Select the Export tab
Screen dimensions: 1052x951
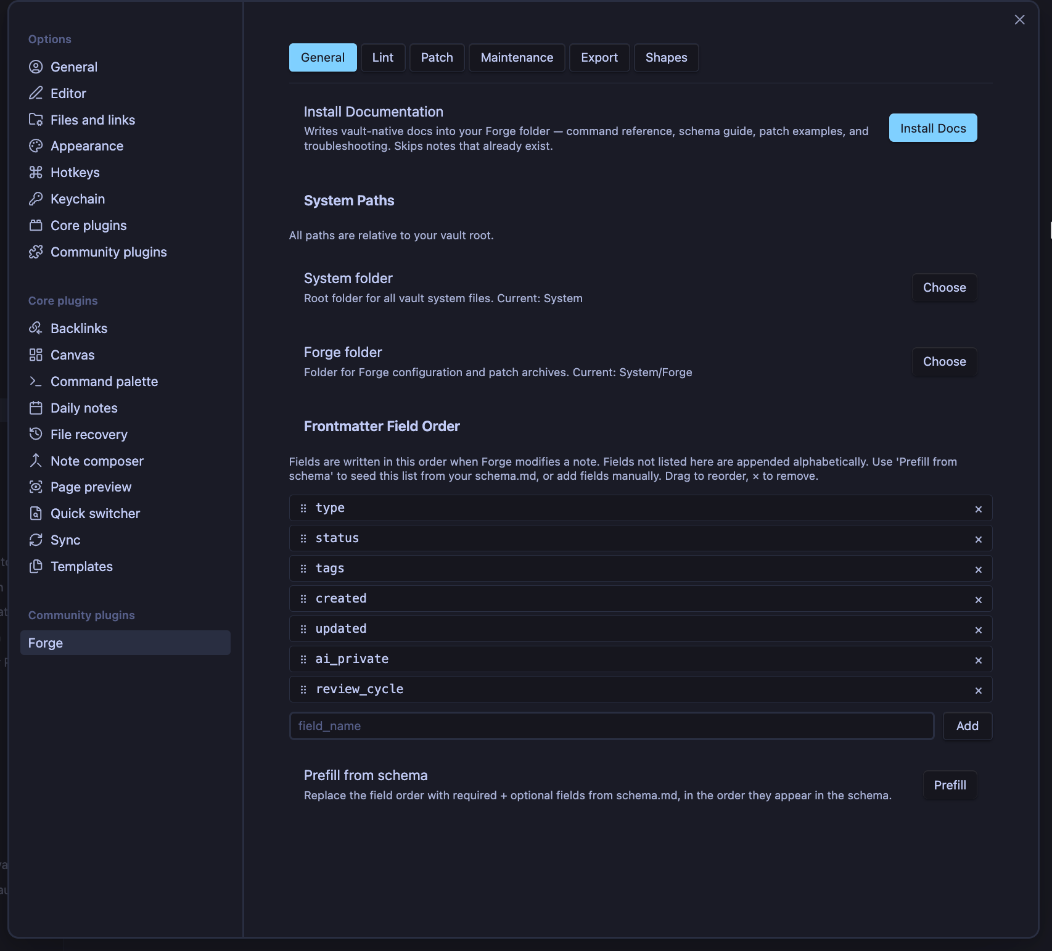tap(599, 57)
